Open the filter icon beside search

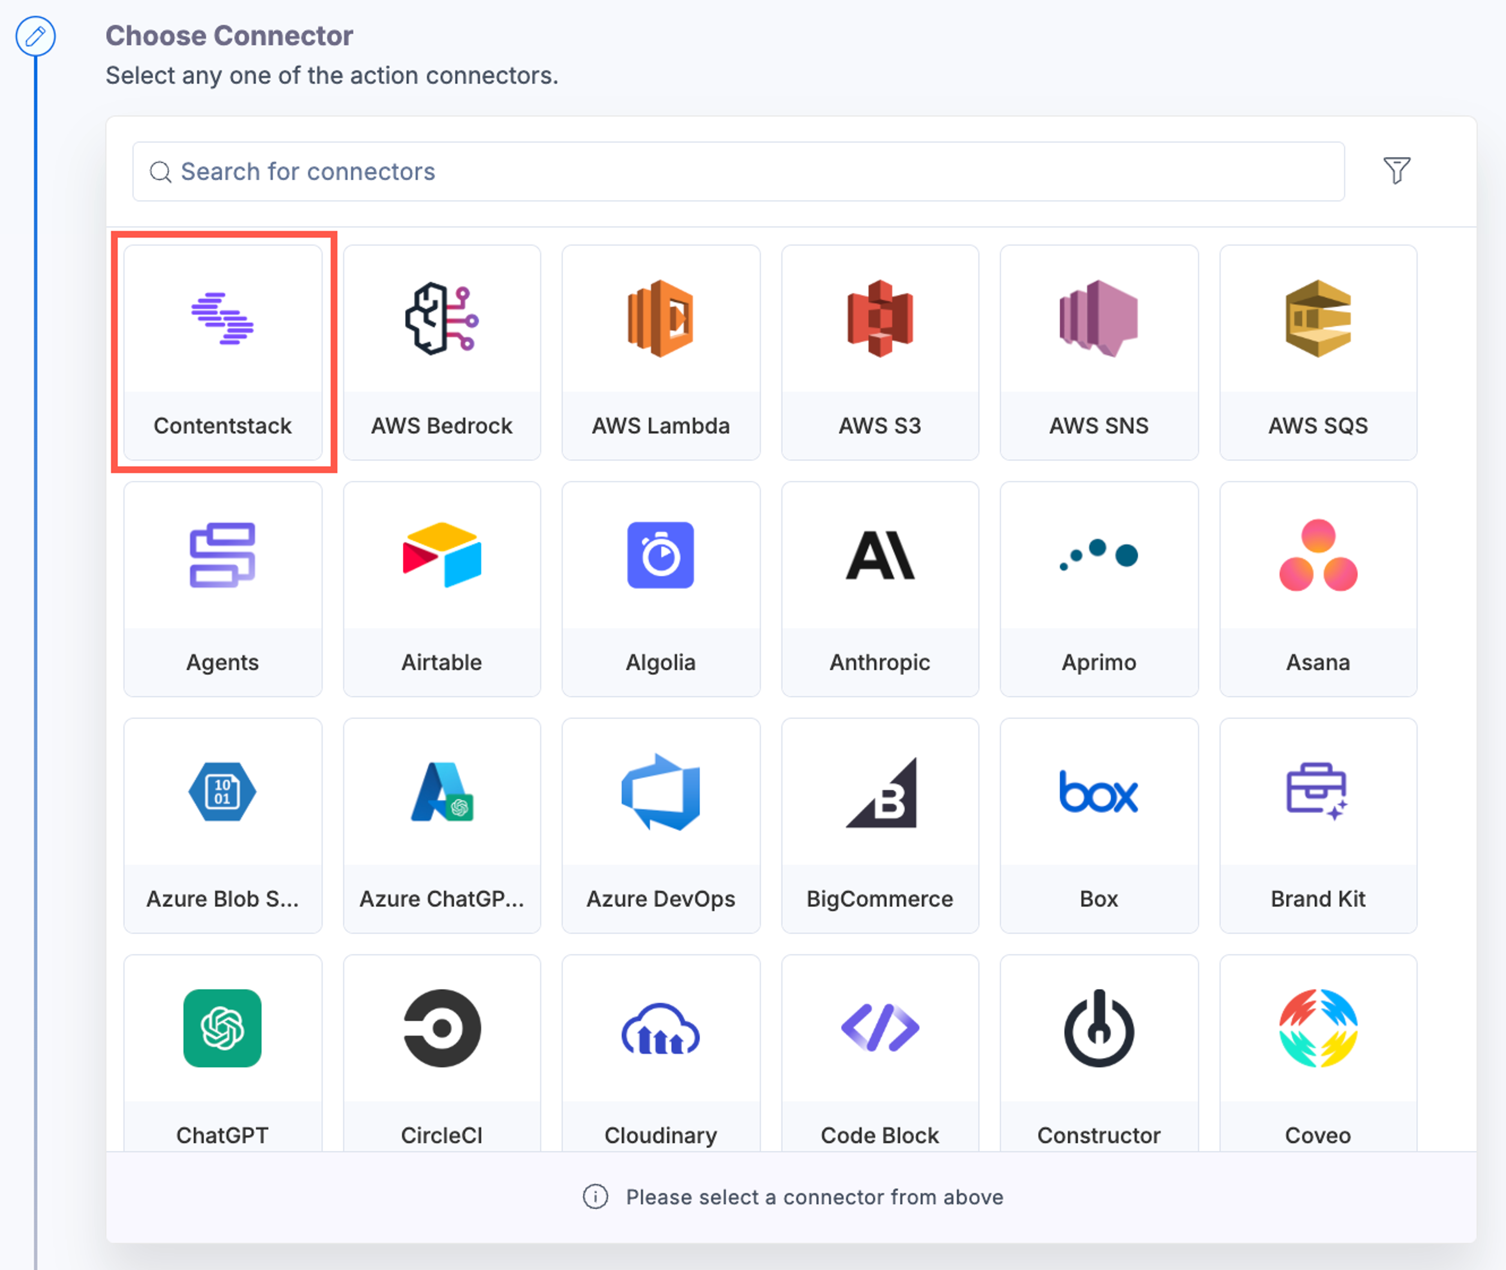[x=1397, y=171]
